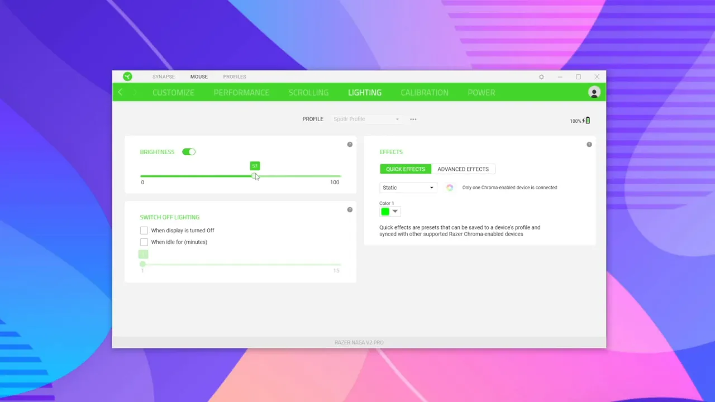715x402 pixels.
Task: Open the user account avatar
Action: pyautogui.click(x=594, y=93)
